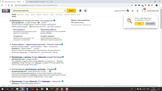
Task: Open the Yandex Plus icon
Action: coord(128,11)
